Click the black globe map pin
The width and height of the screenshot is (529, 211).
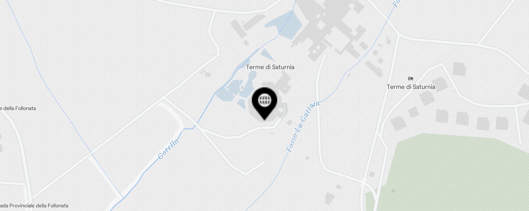(x=264, y=103)
